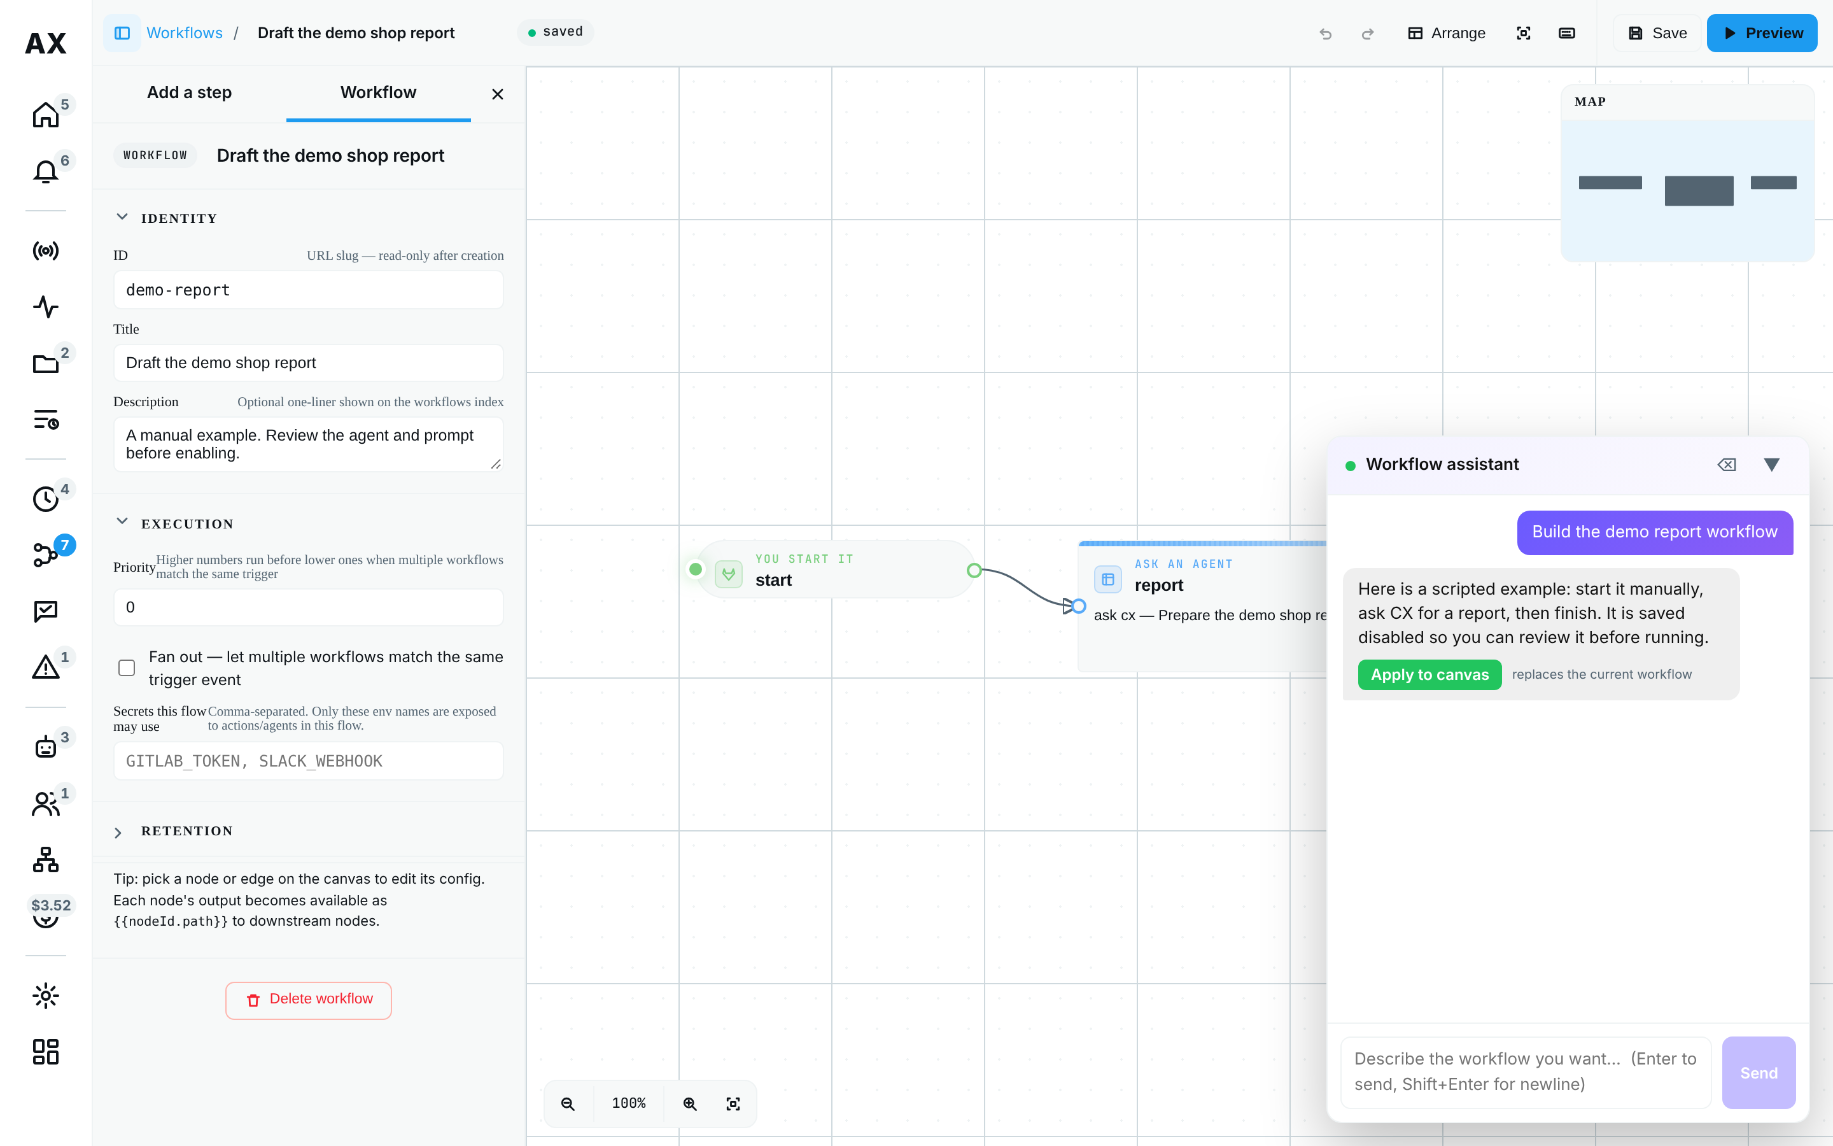Collapse the Identity section
Screen dimensions: 1833x1146
pyautogui.click(x=122, y=216)
